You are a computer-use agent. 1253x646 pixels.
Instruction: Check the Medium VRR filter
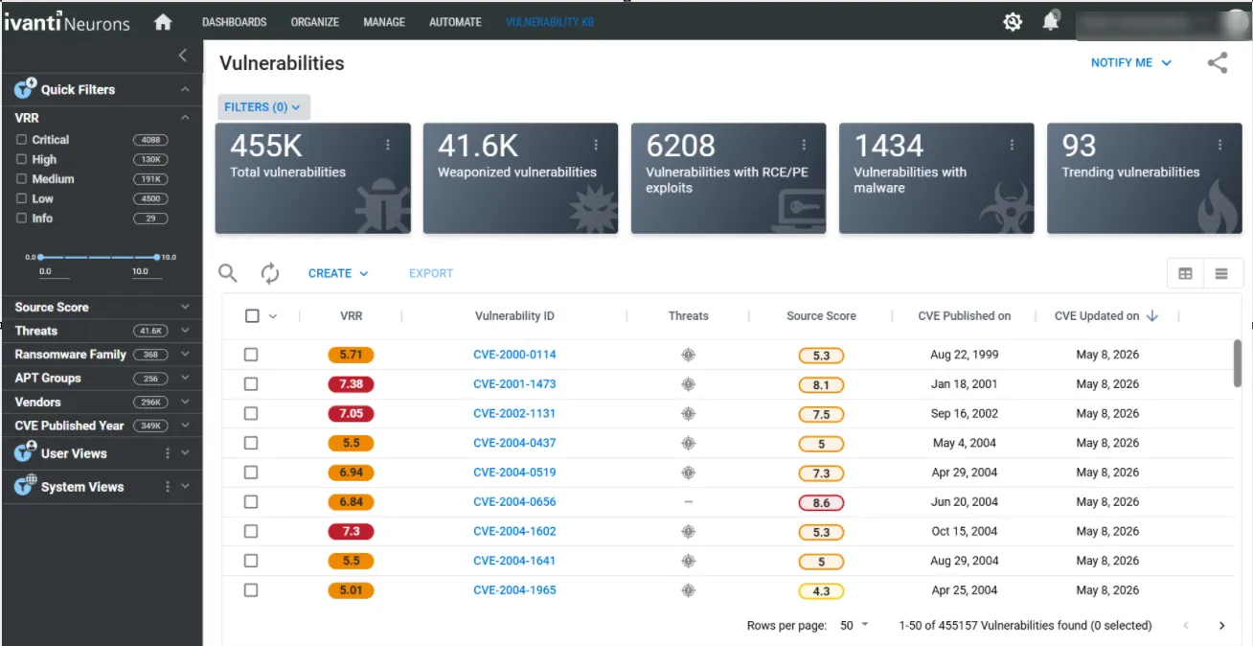click(22, 179)
